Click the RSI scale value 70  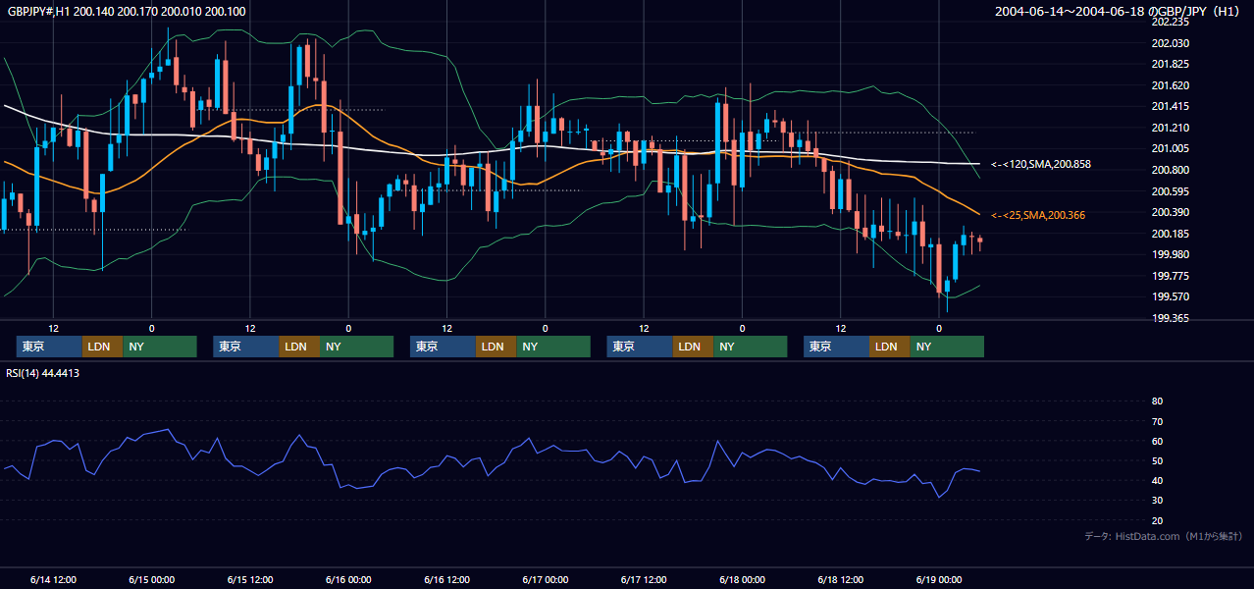tap(1157, 421)
